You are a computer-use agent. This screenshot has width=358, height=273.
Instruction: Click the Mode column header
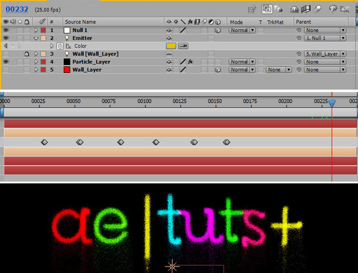click(236, 22)
